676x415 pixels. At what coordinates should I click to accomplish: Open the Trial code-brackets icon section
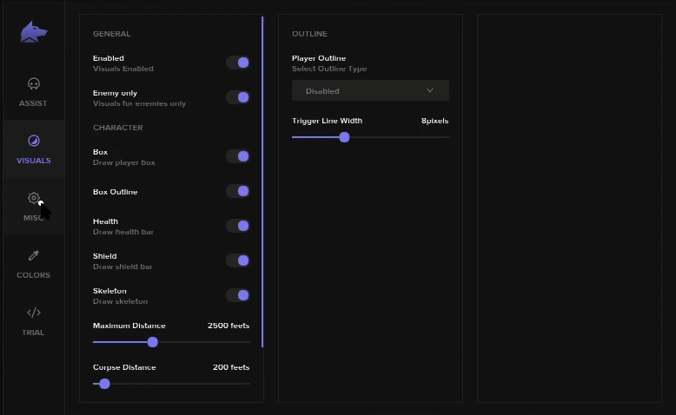(x=34, y=313)
